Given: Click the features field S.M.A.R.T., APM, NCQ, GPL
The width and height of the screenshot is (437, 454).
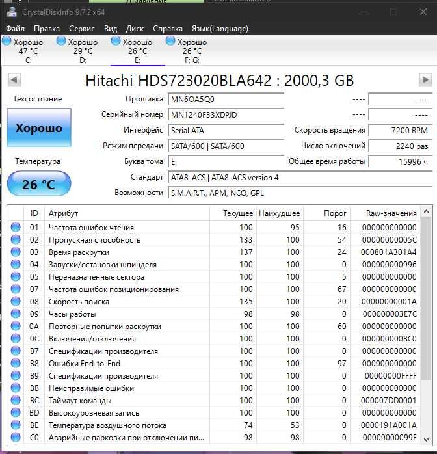Looking at the screenshot, I should (x=300, y=193).
